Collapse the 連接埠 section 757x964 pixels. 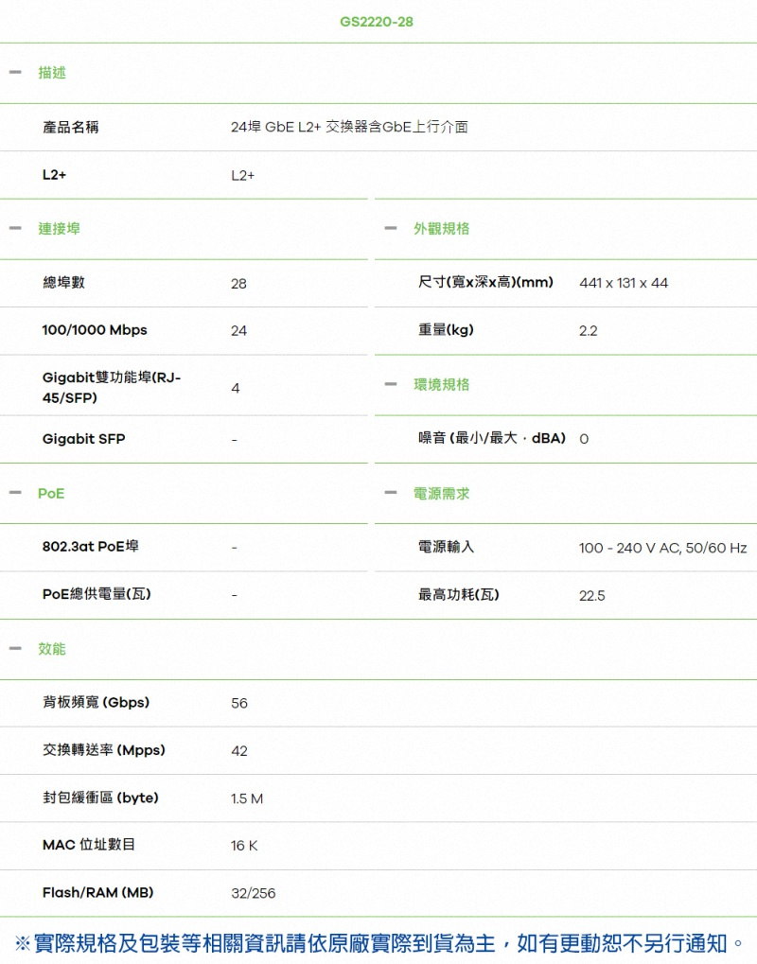point(15,229)
